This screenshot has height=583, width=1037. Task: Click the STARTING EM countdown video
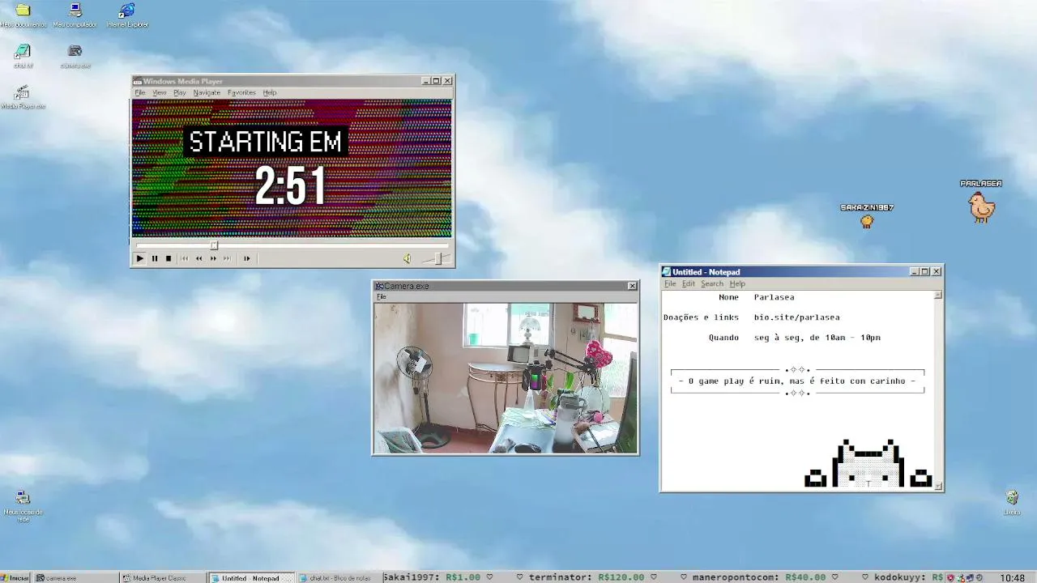pos(292,168)
